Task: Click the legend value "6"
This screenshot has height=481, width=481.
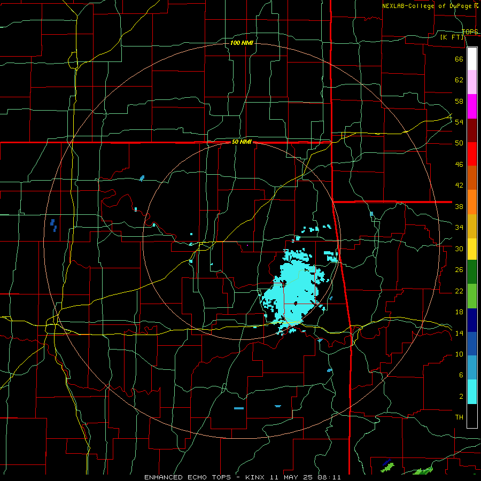Action: coord(461,375)
